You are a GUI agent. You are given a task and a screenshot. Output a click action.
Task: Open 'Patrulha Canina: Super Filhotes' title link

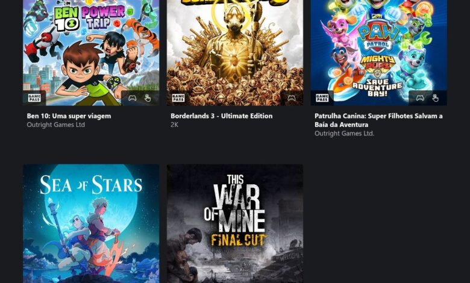pyautogui.click(x=378, y=120)
